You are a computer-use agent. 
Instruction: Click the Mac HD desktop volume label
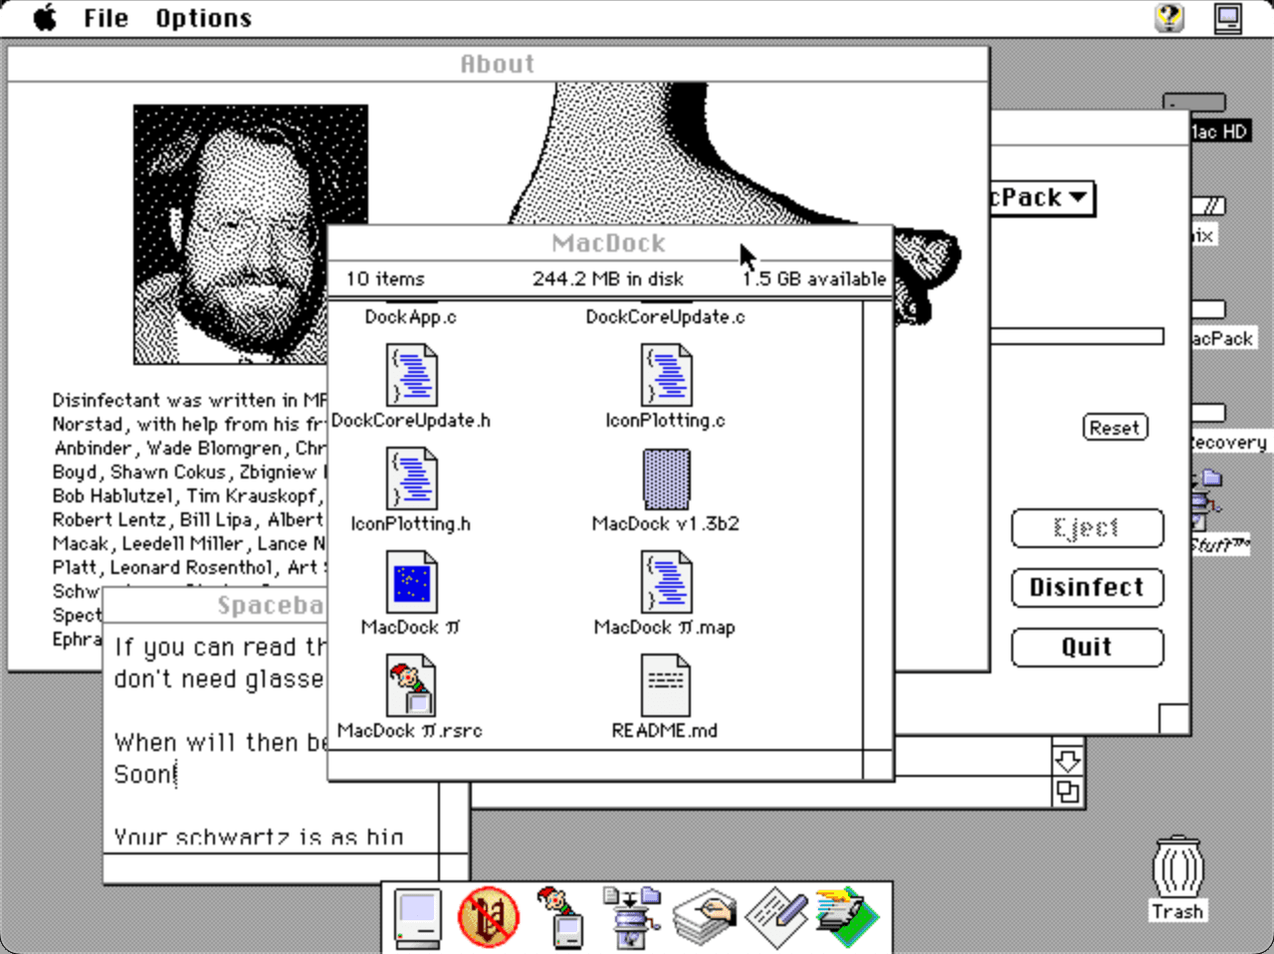[x=1220, y=131]
